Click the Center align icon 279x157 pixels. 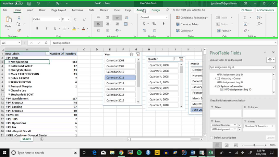[108, 24]
